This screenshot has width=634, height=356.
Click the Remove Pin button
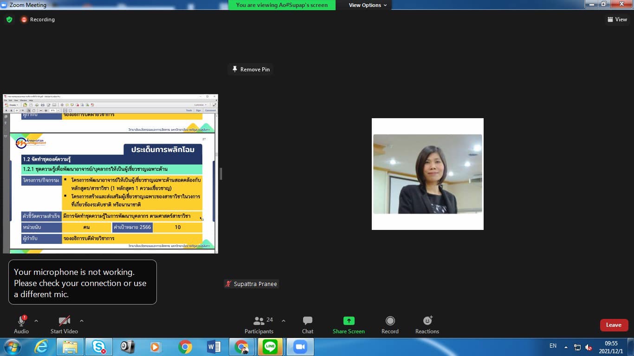pyautogui.click(x=250, y=69)
